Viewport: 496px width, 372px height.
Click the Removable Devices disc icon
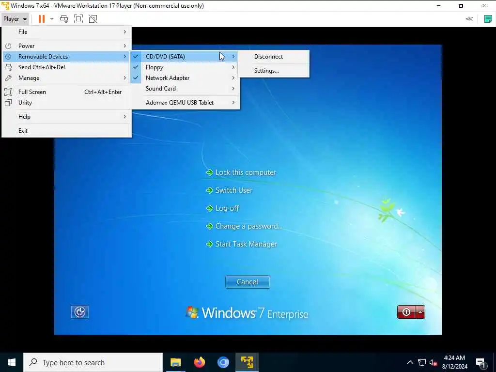pos(9,57)
